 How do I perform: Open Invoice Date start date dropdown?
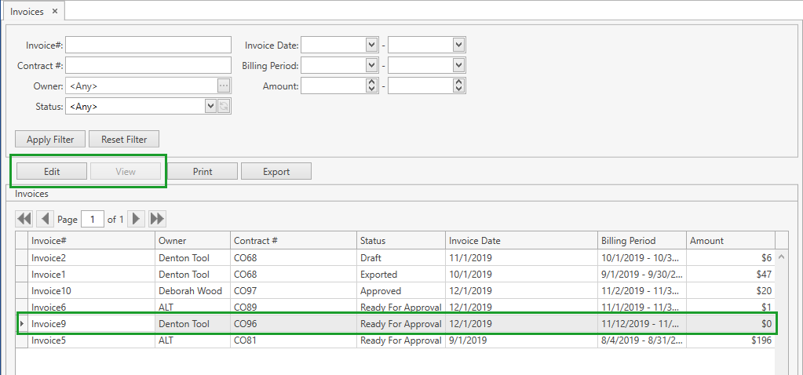[x=371, y=45]
